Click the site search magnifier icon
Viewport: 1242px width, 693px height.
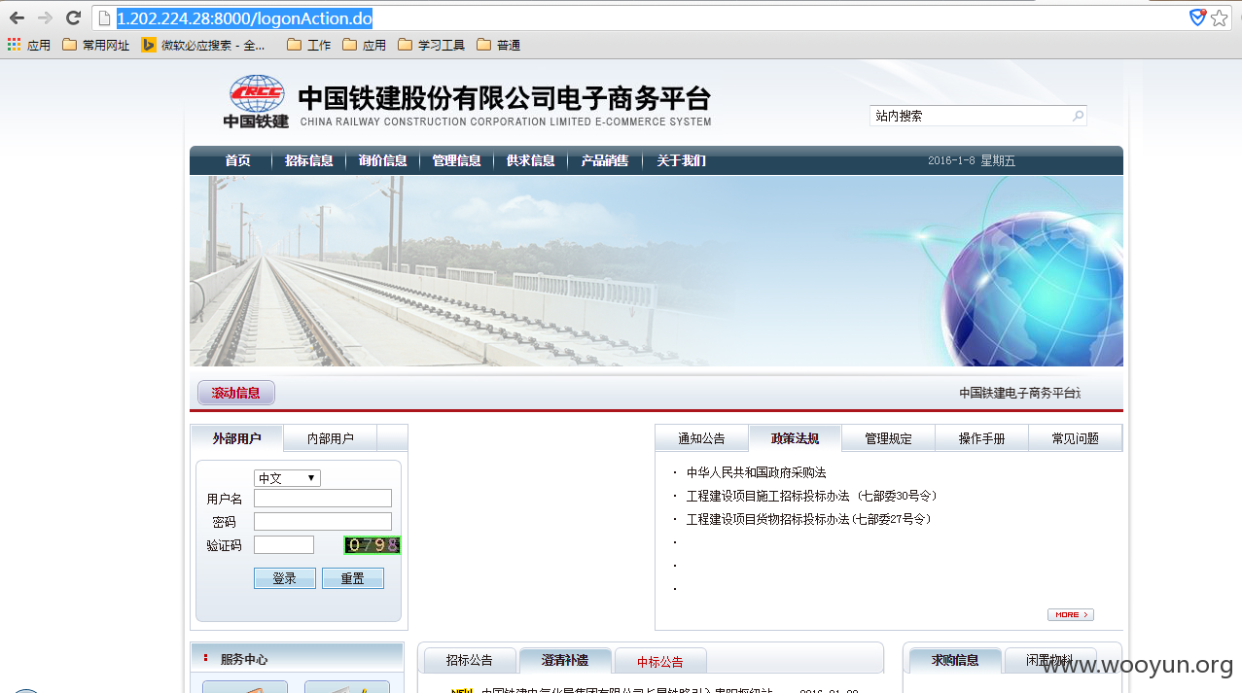point(1078,116)
